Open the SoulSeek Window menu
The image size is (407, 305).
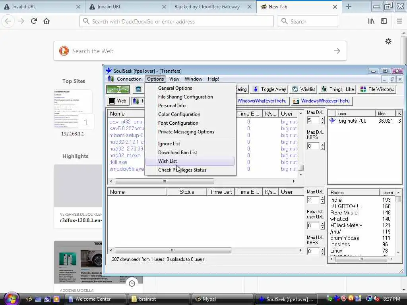click(194, 79)
